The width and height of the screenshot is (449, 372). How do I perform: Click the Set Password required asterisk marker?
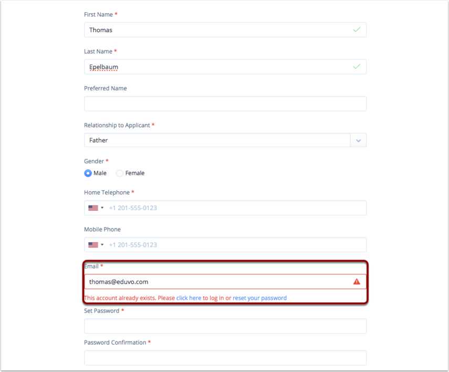click(122, 311)
